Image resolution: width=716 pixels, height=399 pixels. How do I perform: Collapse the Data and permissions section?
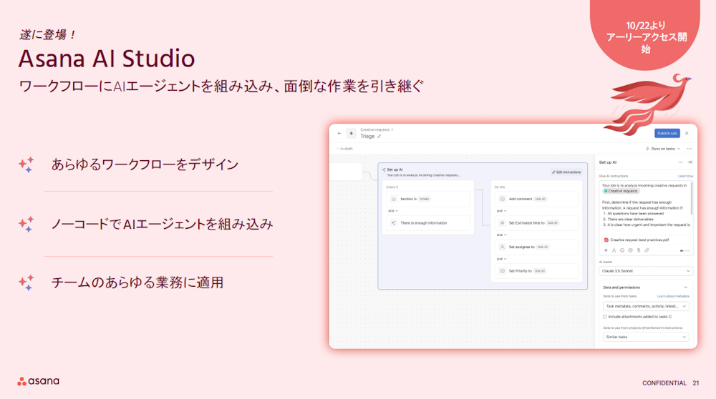coord(685,287)
